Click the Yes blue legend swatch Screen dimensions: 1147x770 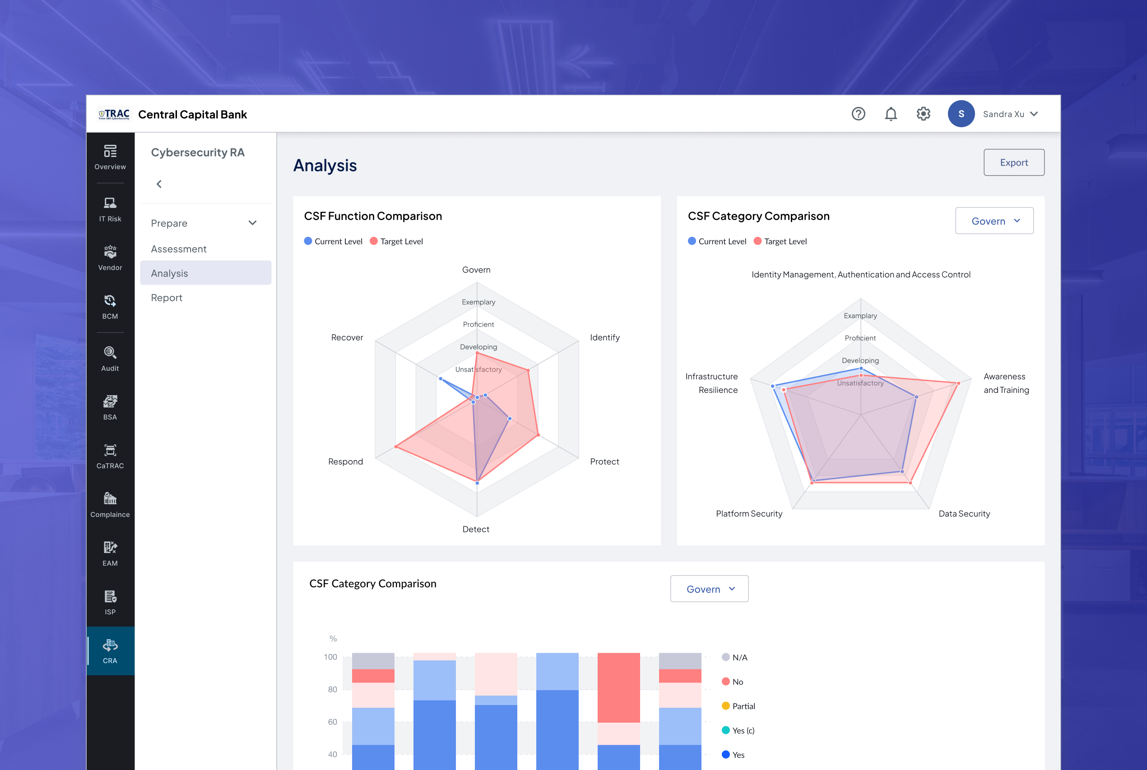coord(726,754)
